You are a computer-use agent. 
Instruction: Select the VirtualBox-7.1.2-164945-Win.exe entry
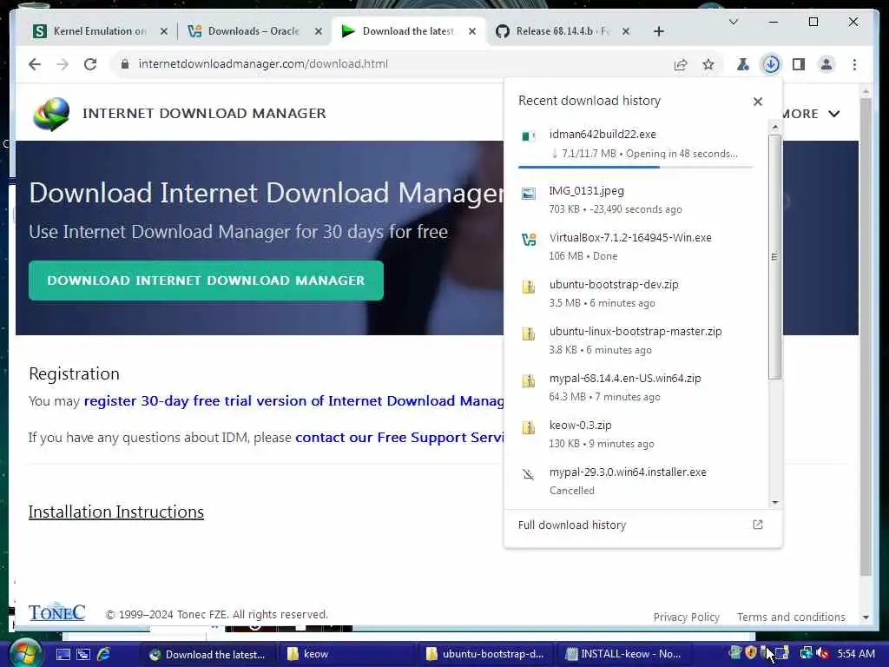635,247
